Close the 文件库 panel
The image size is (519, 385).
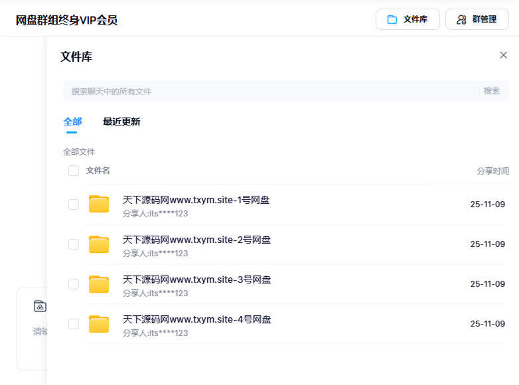coord(503,55)
